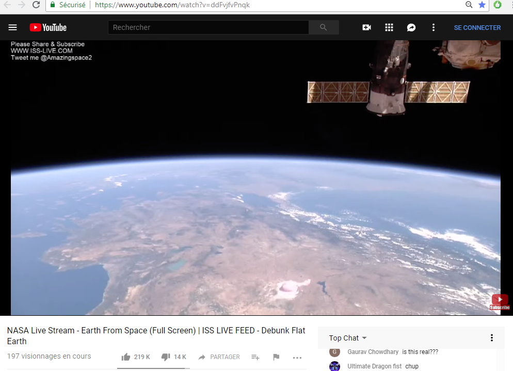Click the Gaurav Chowdhary chat name

click(373, 352)
